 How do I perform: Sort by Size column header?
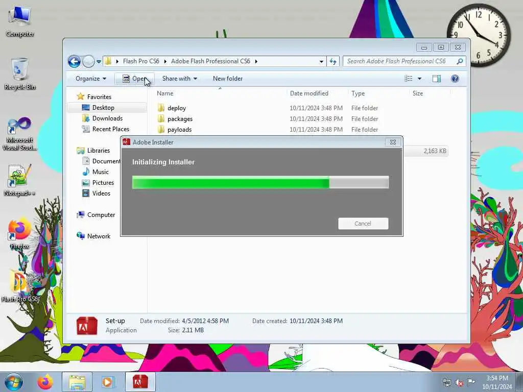(418, 93)
